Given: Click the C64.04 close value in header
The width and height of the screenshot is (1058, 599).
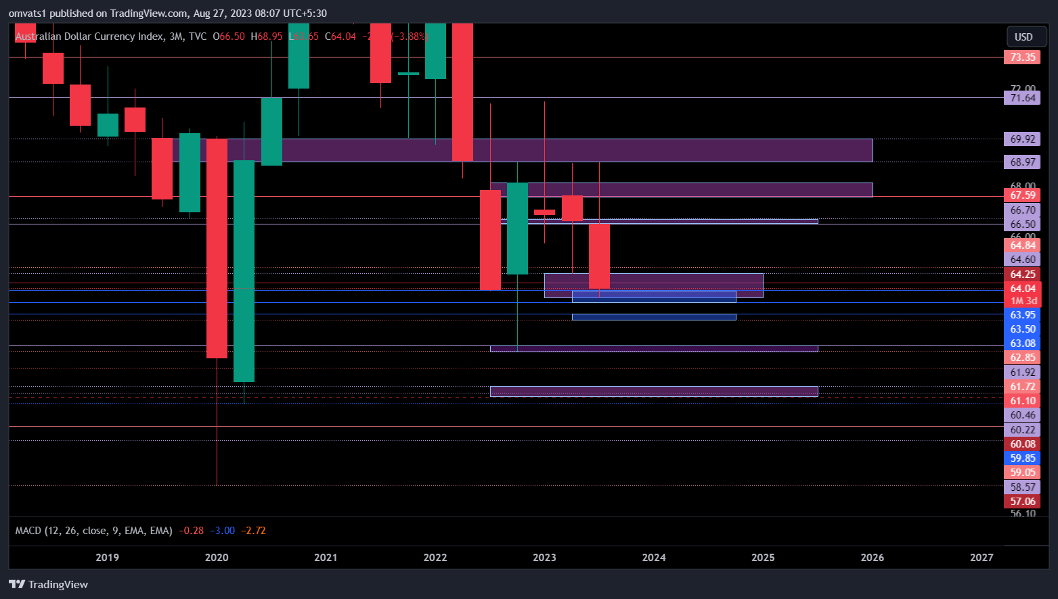Looking at the screenshot, I should (340, 37).
